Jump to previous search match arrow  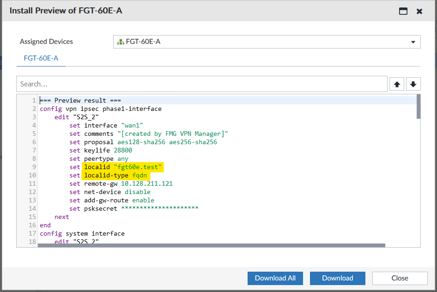point(396,84)
